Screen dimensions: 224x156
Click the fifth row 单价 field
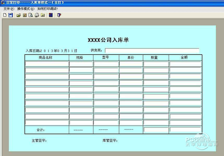pos(131,89)
